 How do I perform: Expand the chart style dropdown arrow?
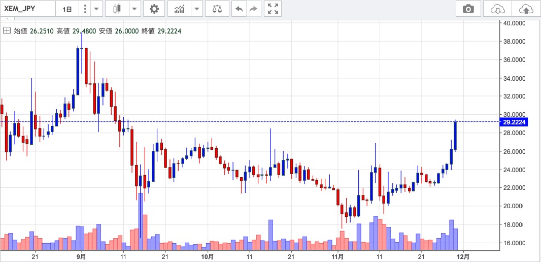135,9
